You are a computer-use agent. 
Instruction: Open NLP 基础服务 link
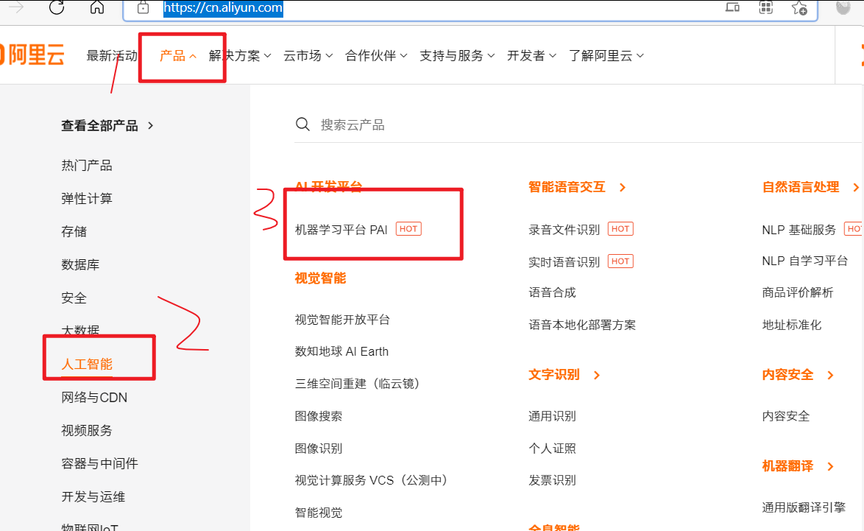coord(799,230)
